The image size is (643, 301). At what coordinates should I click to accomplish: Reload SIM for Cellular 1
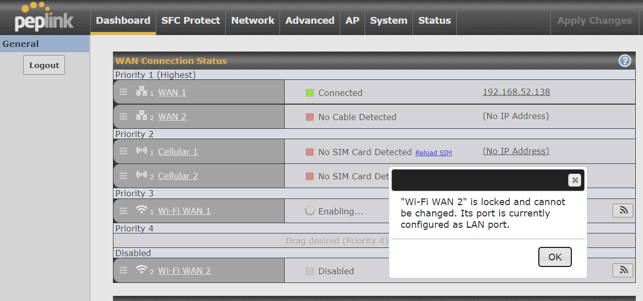pyautogui.click(x=433, y=153)
